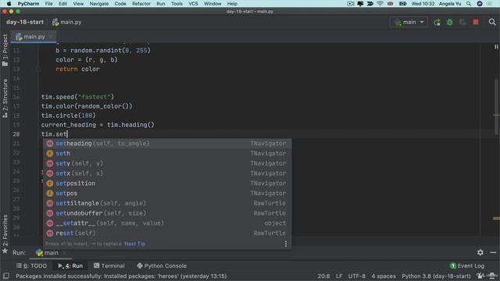
Task: Choose reset completion suggestion
Action: tap(167, 233)
